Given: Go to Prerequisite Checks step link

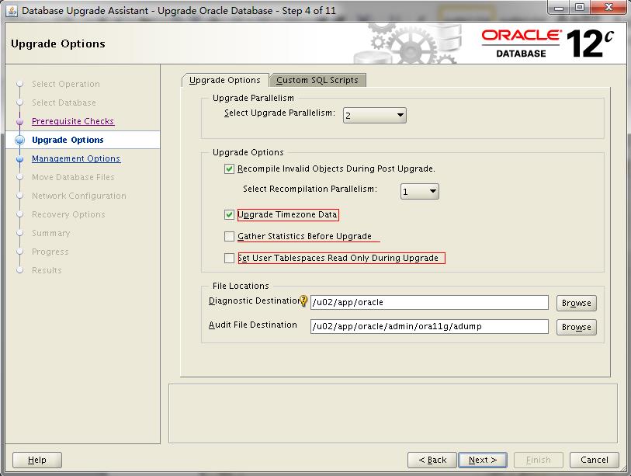Looking at the screenshot, I should click(73, 121).
